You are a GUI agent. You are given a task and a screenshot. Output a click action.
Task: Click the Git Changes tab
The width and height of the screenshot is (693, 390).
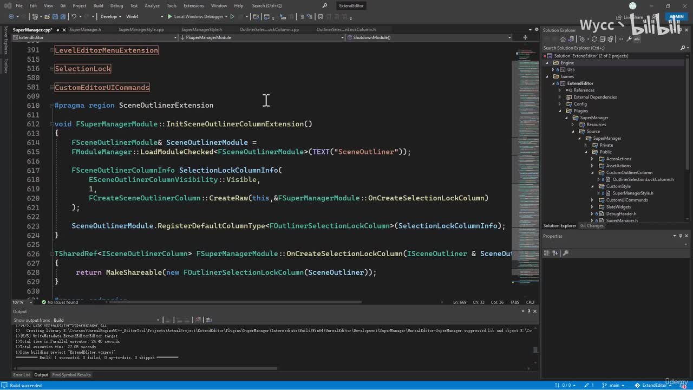[x=591, y=226]
